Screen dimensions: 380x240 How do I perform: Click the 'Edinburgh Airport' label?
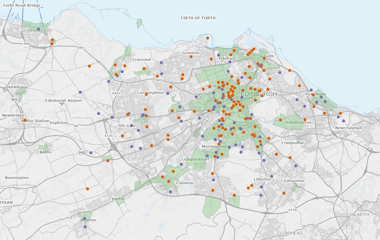(63, 100)
